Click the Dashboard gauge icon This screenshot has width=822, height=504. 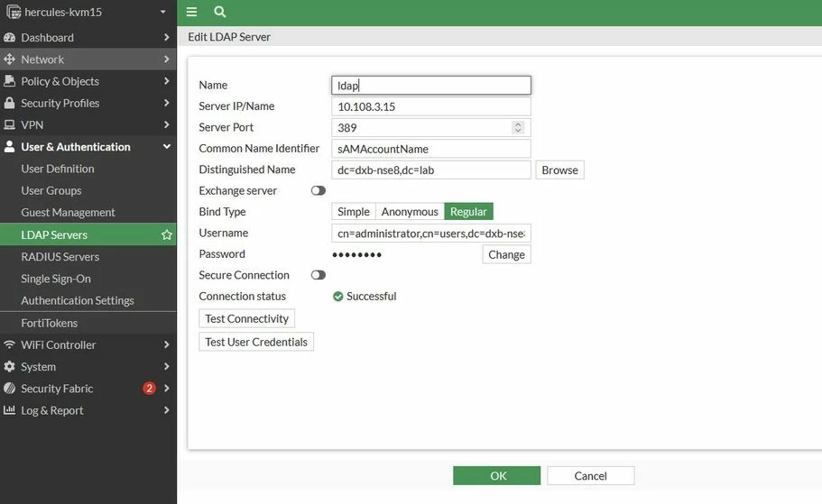coord(9,37)
